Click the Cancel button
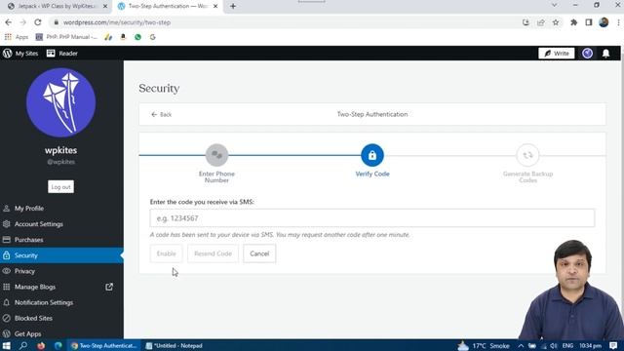The width and height of the screenshot is (624, 351). (259, 253)
